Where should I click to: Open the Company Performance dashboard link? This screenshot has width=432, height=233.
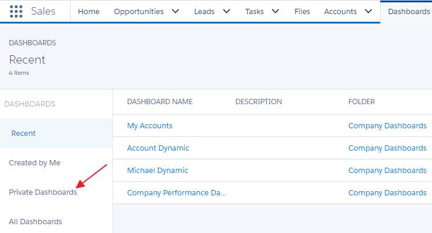pos(177,193)
